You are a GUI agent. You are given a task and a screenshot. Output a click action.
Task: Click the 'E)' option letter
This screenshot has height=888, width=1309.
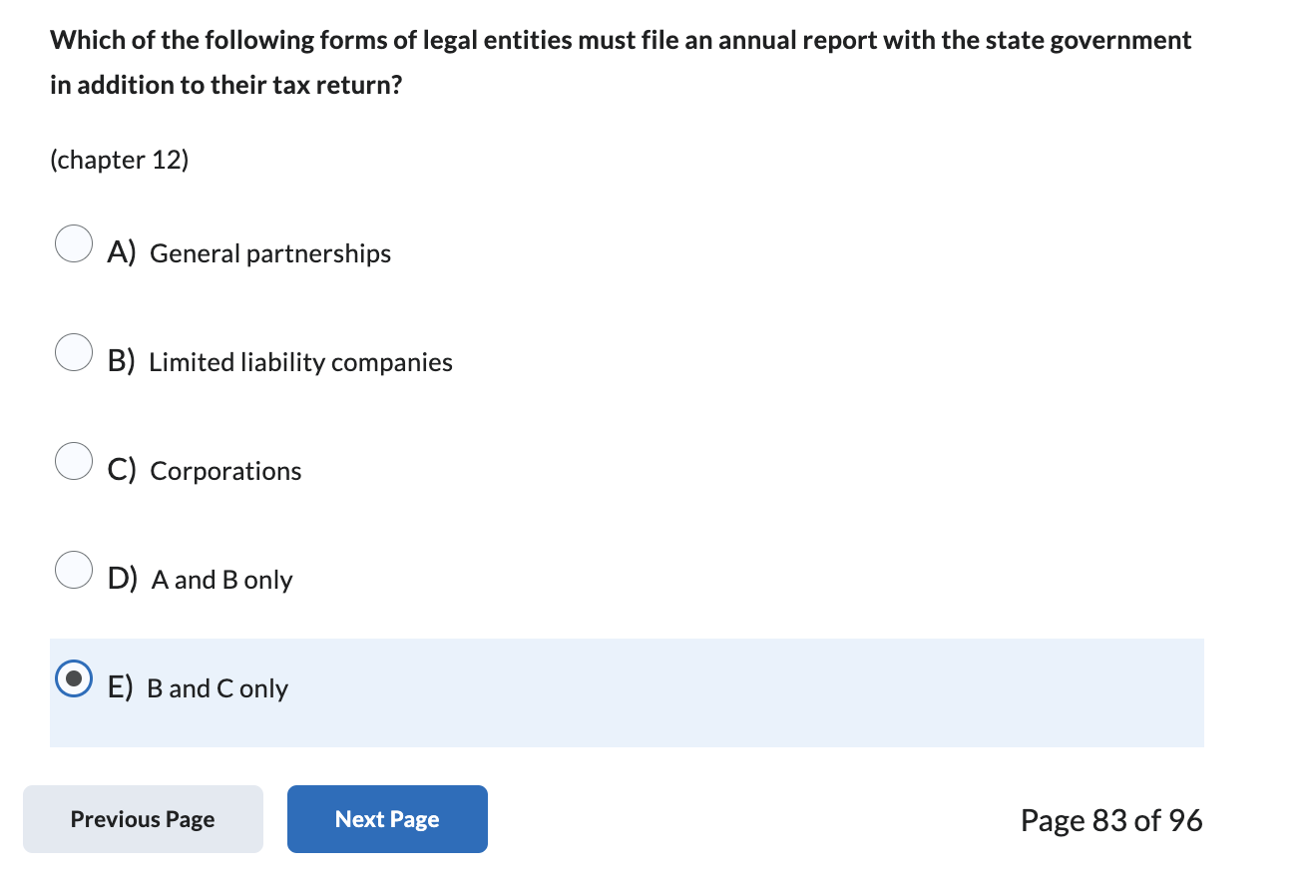(x=121, y=688)
